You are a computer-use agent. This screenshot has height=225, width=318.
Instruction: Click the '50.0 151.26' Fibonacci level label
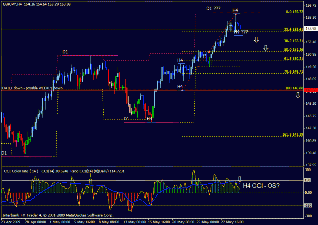click(294, 49)
